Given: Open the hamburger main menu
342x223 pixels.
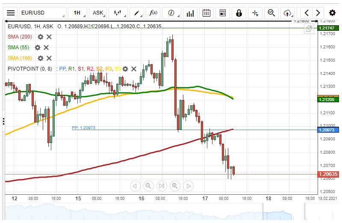Looking at the screenshot, I should 11,13.
